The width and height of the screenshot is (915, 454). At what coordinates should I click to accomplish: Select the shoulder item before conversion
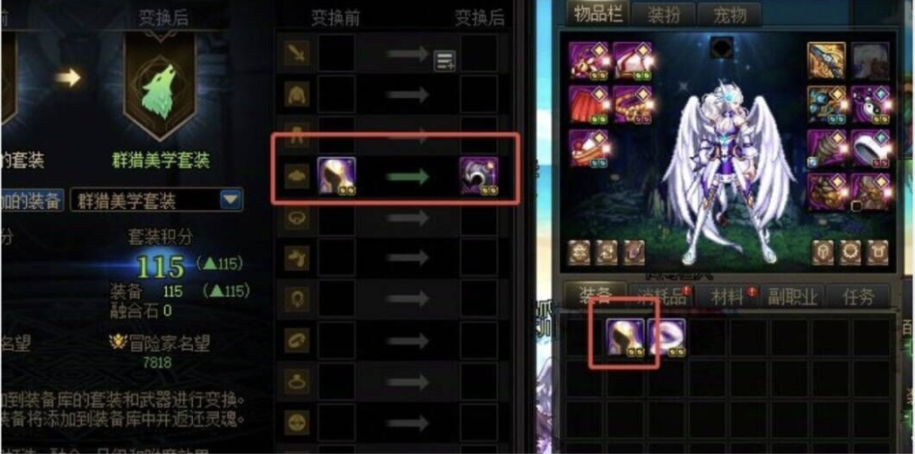click(x=336, y=176)
